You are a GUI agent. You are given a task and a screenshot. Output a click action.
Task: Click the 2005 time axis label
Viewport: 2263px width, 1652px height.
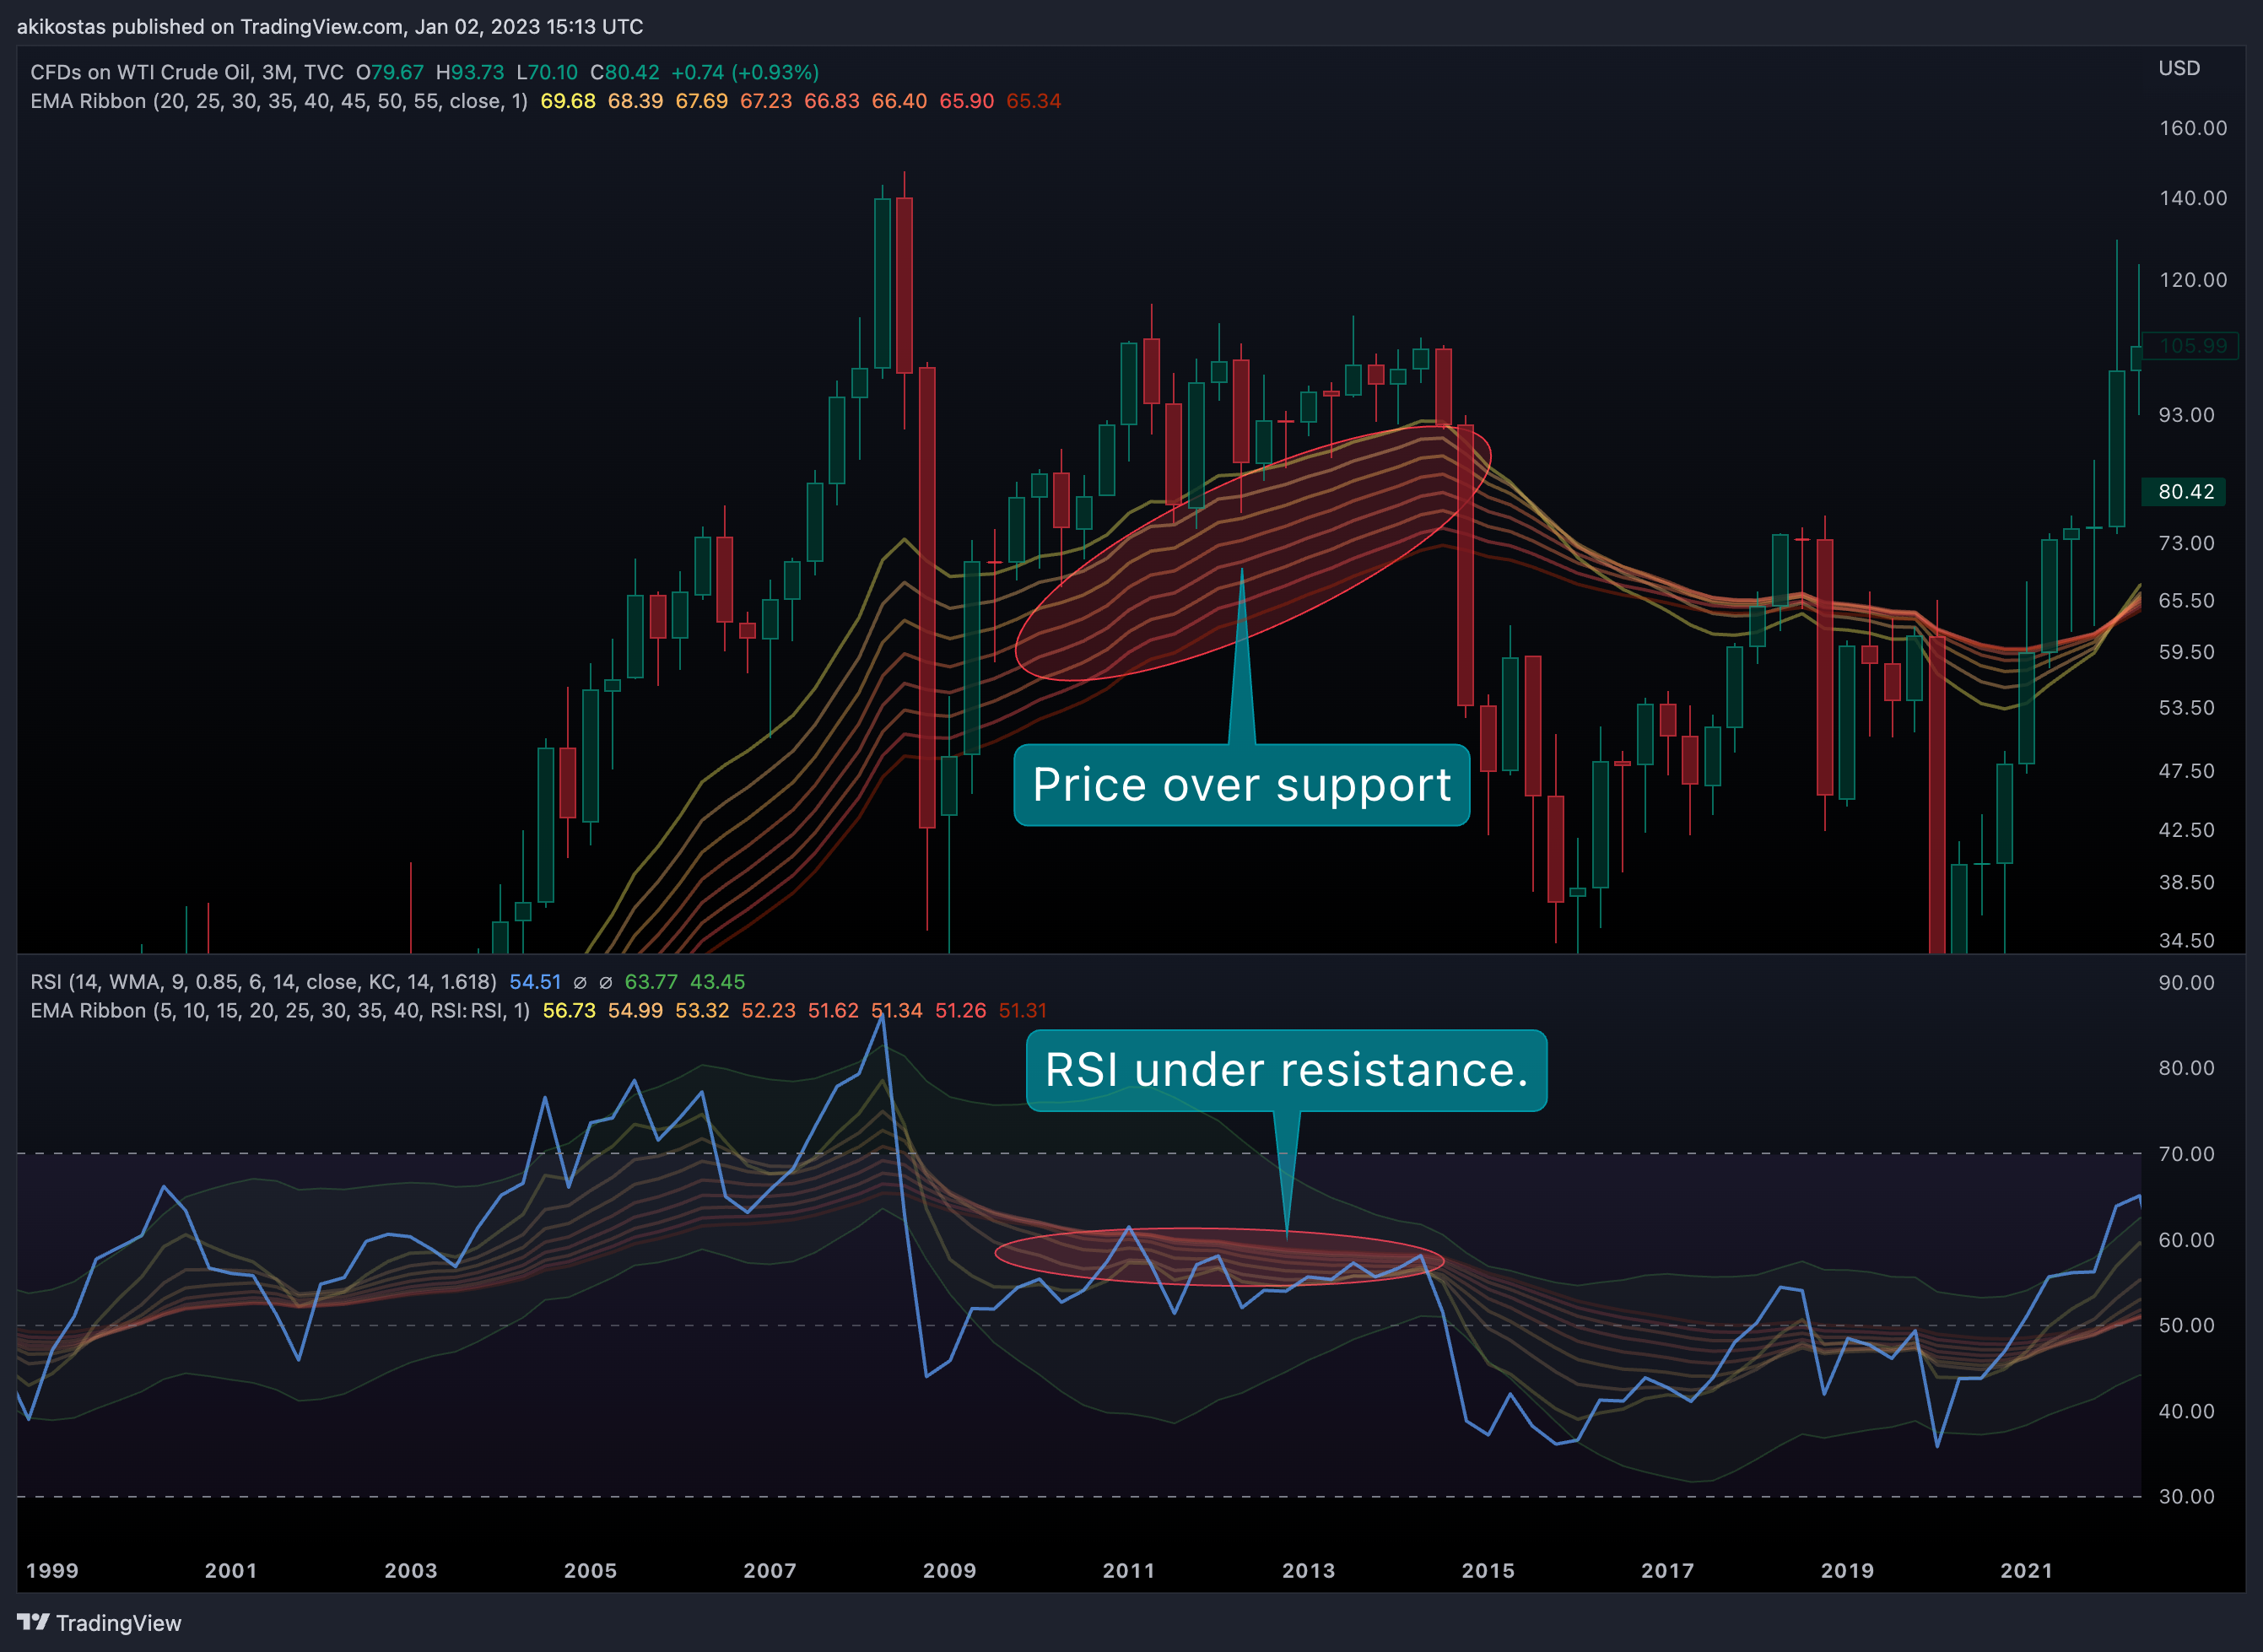click(x=590, y=1570)
